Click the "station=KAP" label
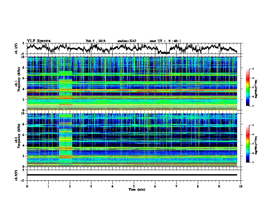 coord(127,41)
